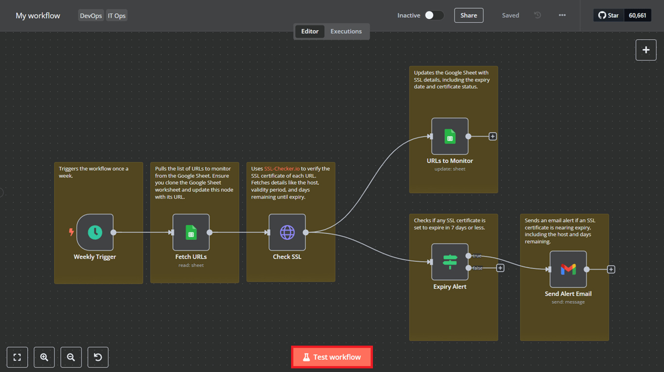664x372 pixels.
Task: Stay on the Editor tab
Action: pos(310,31)
